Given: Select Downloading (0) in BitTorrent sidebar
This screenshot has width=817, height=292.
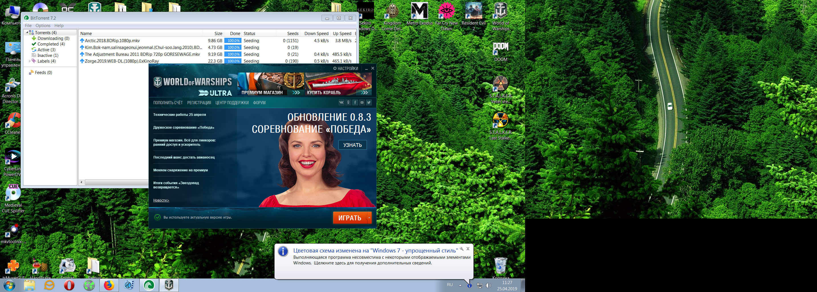Looking at the screenshot, I should pos(53,38).
